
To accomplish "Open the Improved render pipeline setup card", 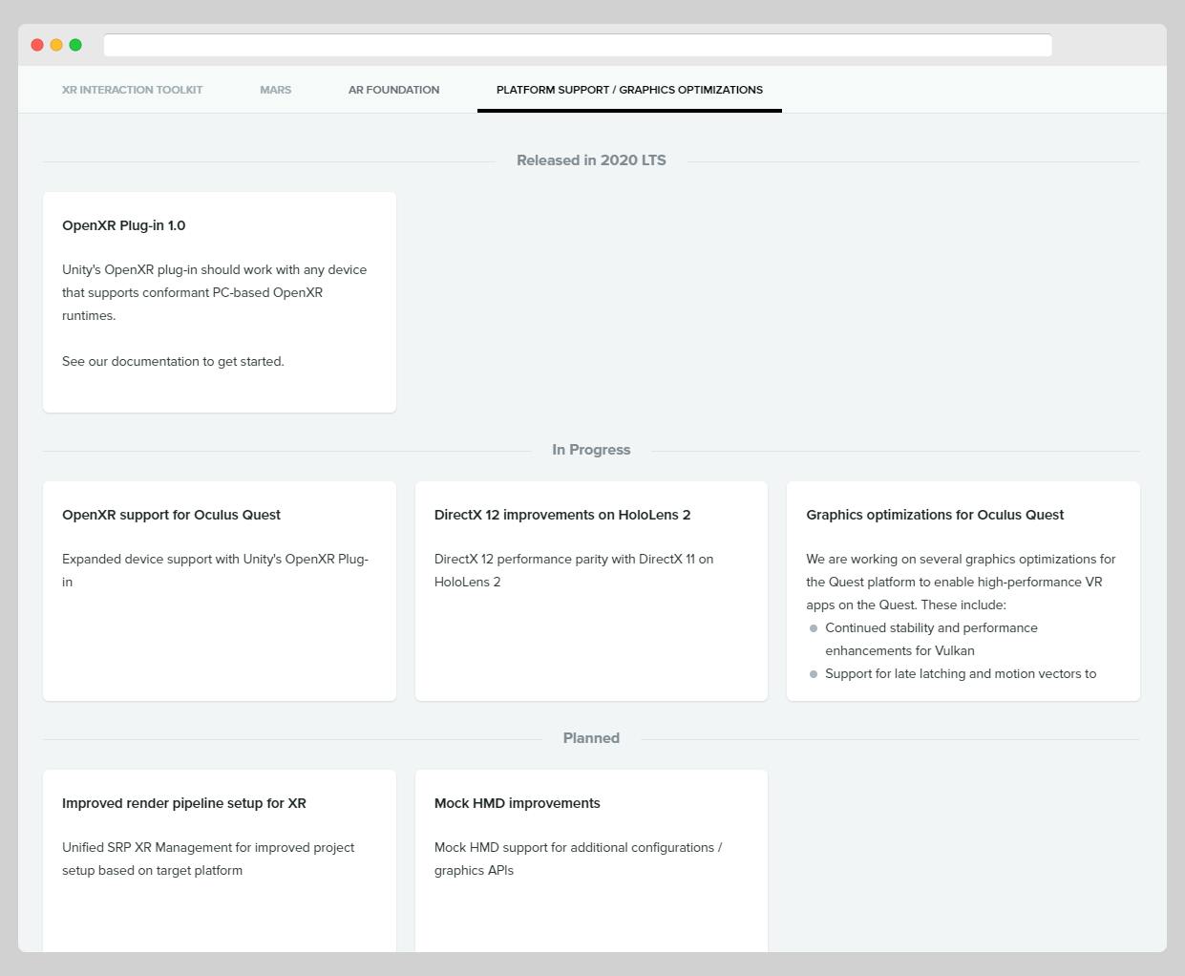I will coord(219,859).
